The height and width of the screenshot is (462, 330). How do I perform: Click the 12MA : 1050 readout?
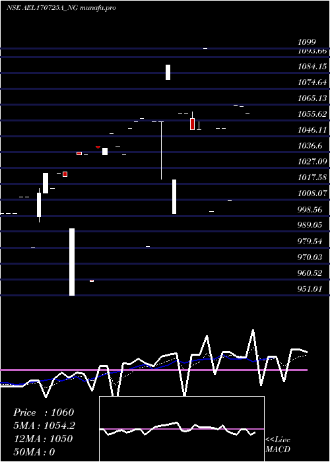click(44, 439)
